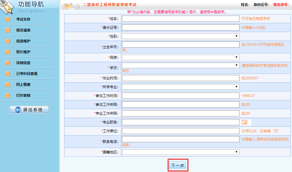Expand the 民族 dropdown list
Image resolution: width=292 pixels, height=172 pixels.
[180, 57]
